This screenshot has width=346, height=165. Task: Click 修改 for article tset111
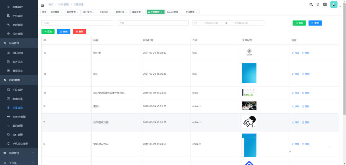[295, 53]
